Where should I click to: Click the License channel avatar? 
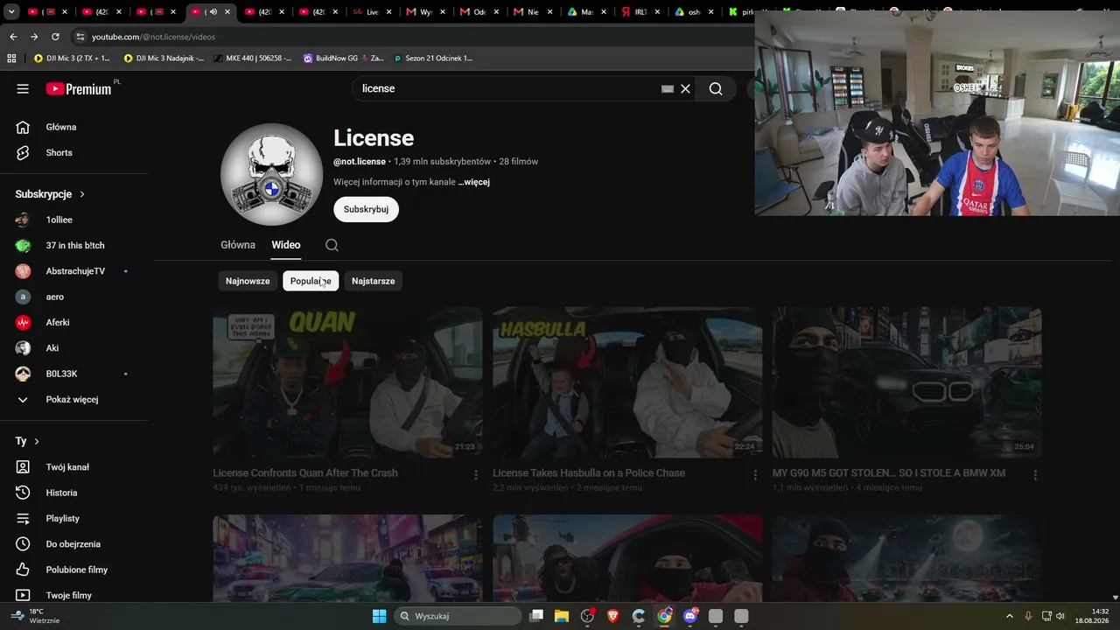click(x=271, y=174)
